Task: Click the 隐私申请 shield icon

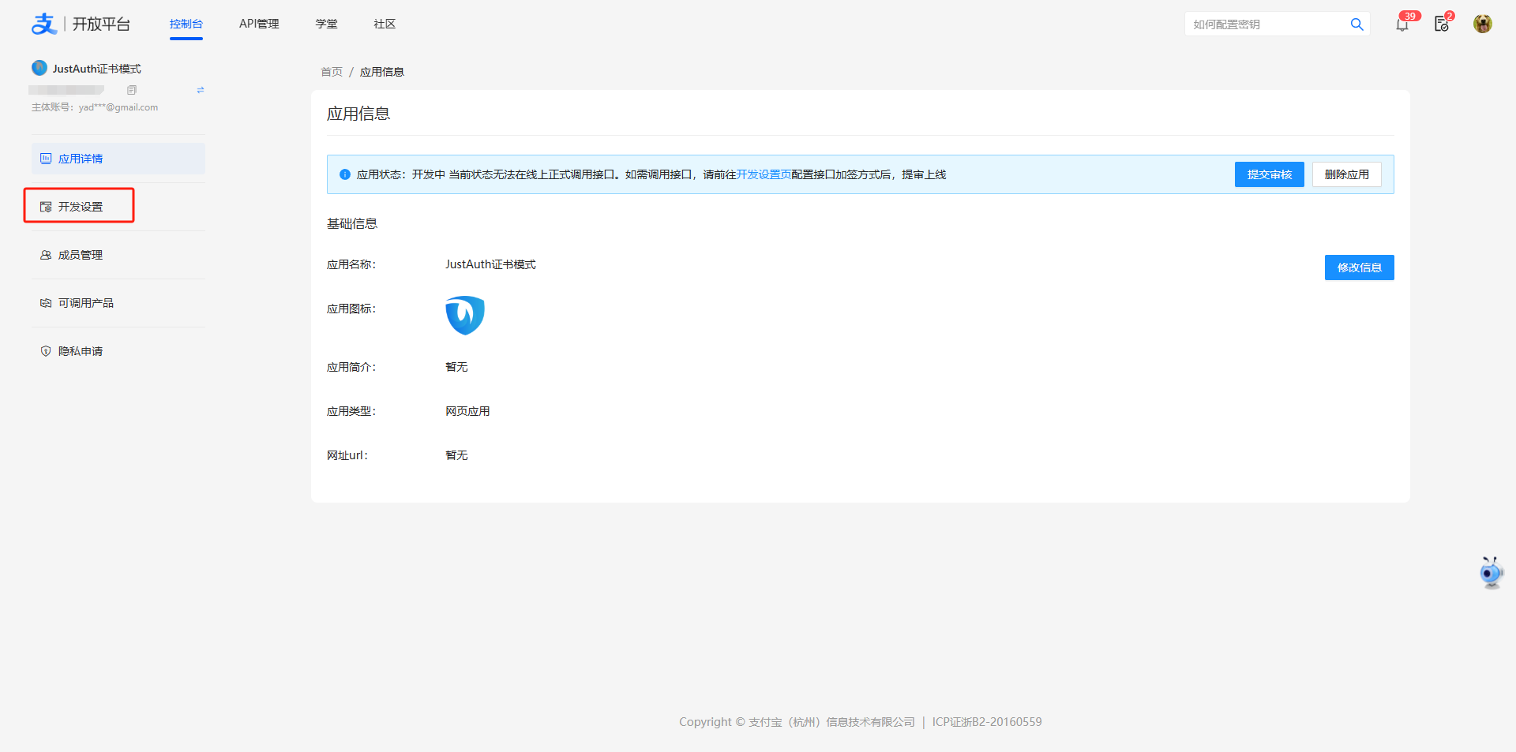Action: 46,351
